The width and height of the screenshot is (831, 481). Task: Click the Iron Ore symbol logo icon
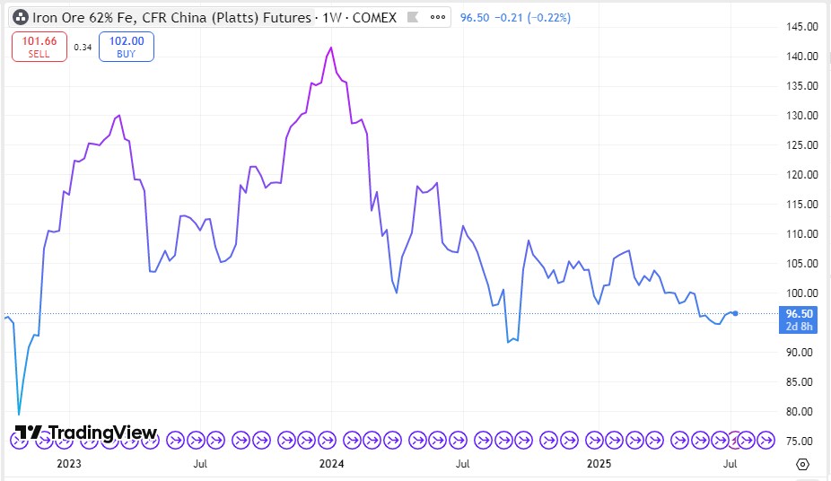19,18
